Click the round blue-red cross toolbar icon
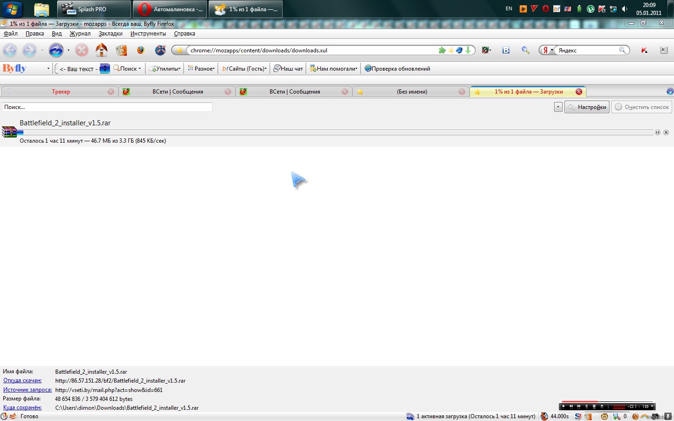Screen dimensions: 674x421 click(161, 50)
